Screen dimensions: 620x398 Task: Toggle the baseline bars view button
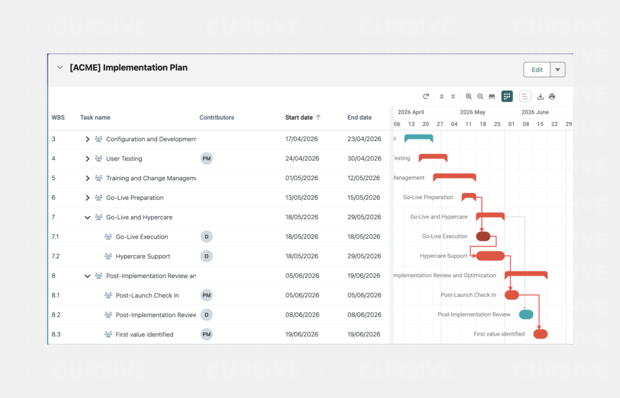(x=524, y=96)
